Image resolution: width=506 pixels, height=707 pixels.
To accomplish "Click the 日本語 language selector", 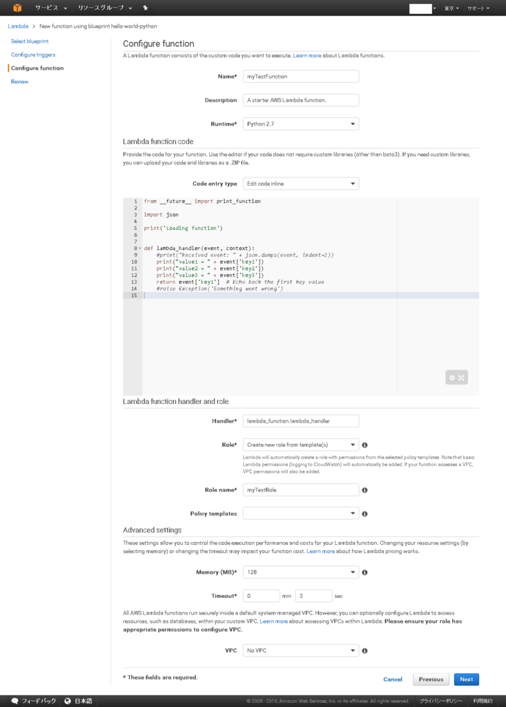I will (84, 701).
